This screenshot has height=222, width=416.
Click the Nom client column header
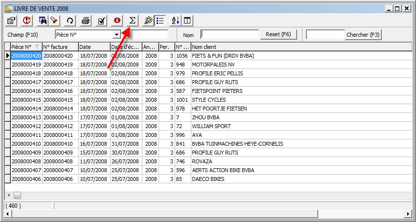click(x=301, y=47)
